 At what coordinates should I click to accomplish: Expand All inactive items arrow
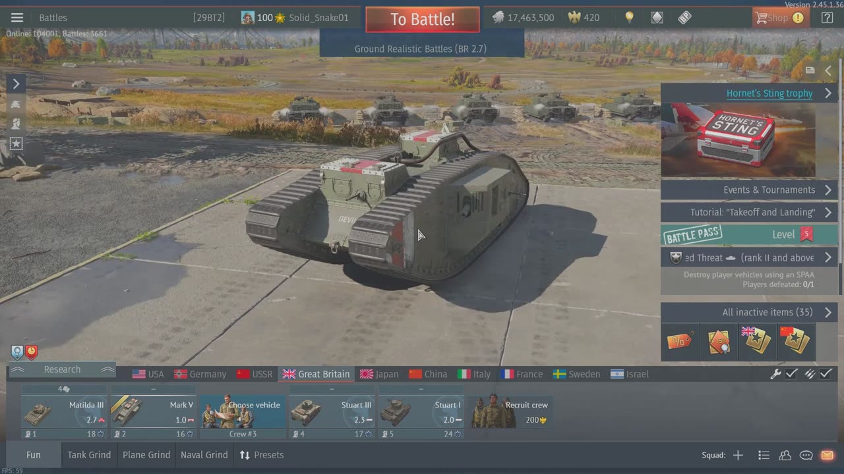click(x=828, y=312)
